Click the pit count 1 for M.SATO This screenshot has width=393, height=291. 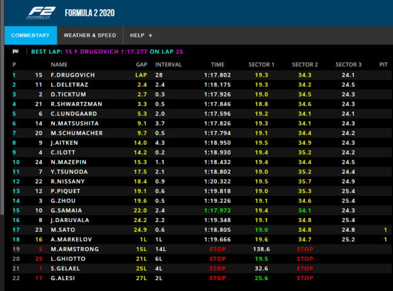point(386,230)
